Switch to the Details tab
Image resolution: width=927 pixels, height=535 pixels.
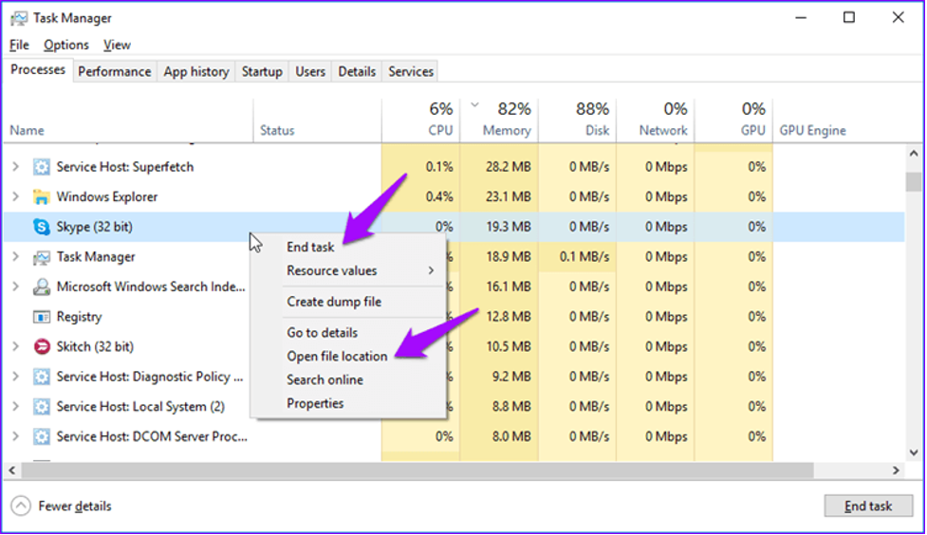[x=357, y=71]
